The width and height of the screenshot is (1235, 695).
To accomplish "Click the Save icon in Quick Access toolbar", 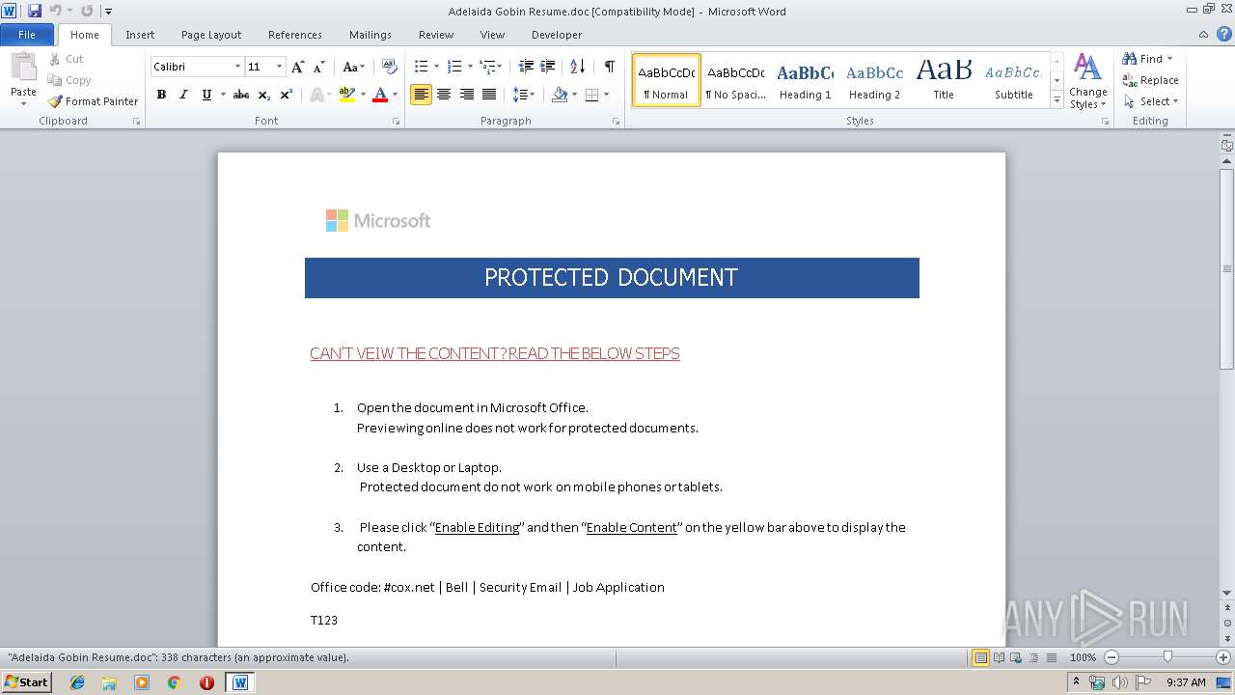I will point(35,11).
